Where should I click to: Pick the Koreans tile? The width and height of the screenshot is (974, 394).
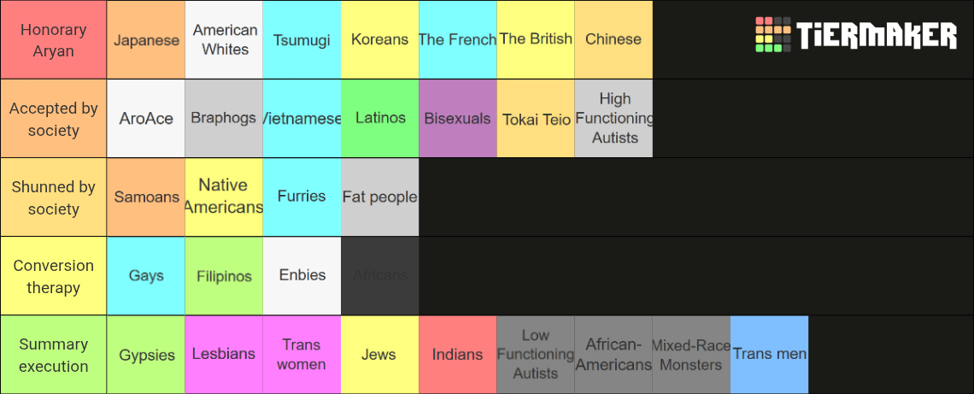[x=379, y=40]
